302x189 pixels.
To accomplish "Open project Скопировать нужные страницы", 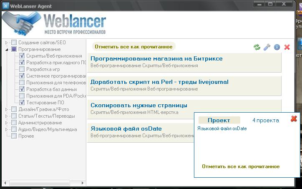I will [139, 106].
